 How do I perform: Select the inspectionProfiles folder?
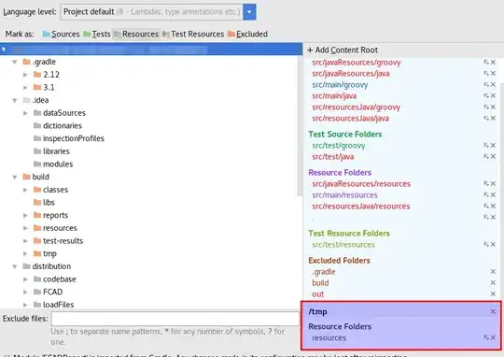[x=69, y=138]
